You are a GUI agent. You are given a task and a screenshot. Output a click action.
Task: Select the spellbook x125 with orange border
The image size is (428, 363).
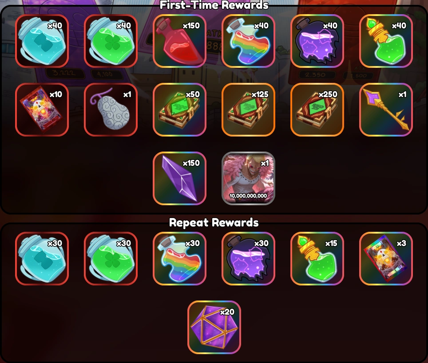coord(248,109)
